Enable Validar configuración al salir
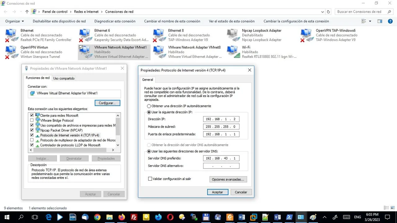This screenshot has height=223, width=397. [150, 179]
